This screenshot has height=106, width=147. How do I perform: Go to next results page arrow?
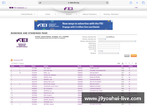[136, 64]
